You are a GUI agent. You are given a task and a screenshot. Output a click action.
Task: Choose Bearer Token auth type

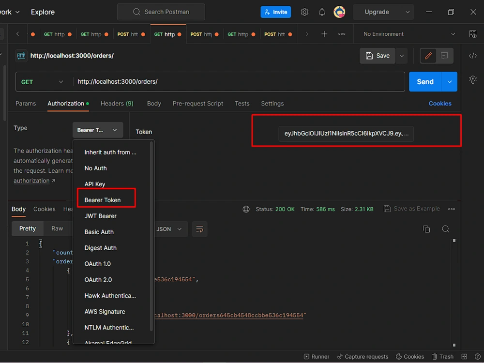point(103,200)
